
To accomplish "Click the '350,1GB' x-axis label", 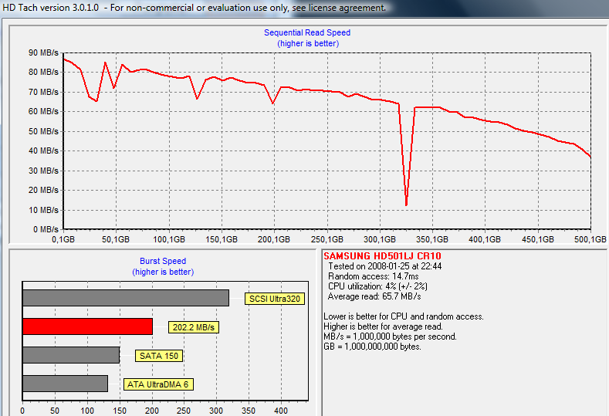I will coord(432,239).
